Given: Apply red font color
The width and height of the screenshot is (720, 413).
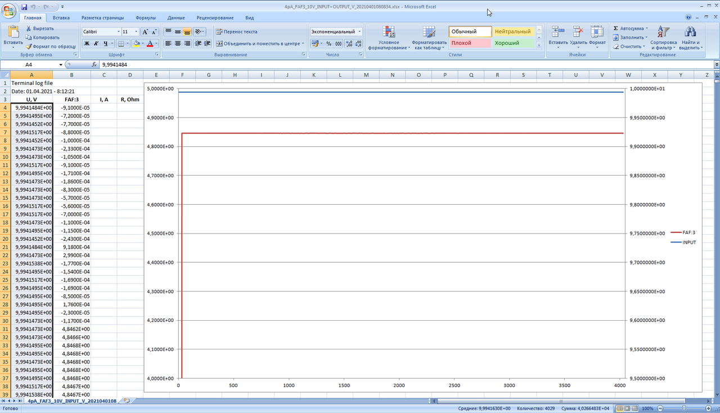Looking at the screenshot, I should click(150, 43).
